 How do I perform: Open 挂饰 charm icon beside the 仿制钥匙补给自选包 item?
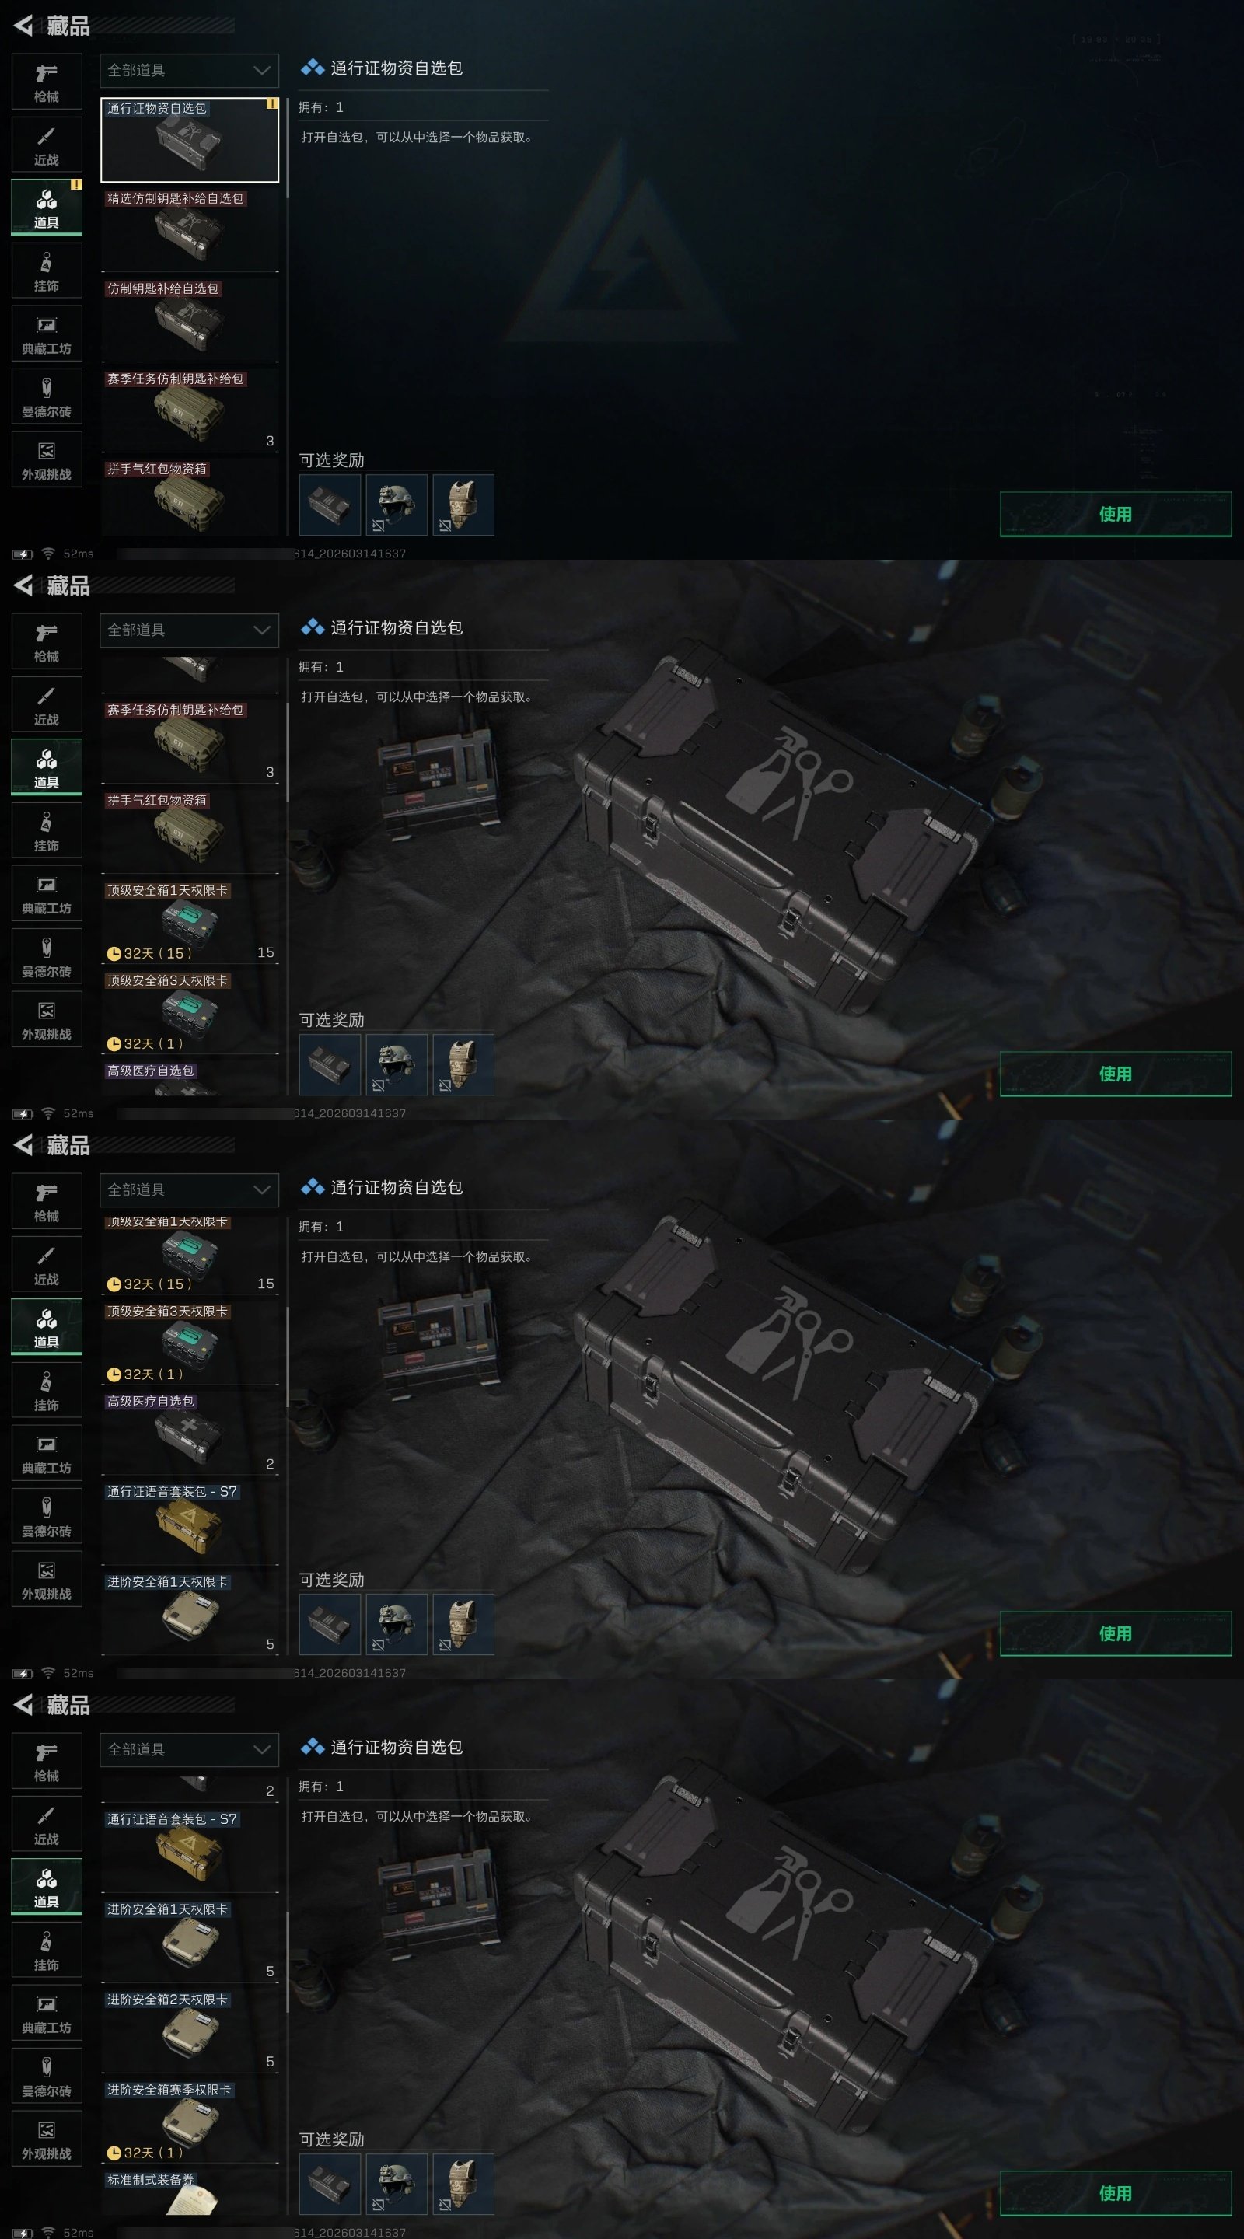click(46, 271)
